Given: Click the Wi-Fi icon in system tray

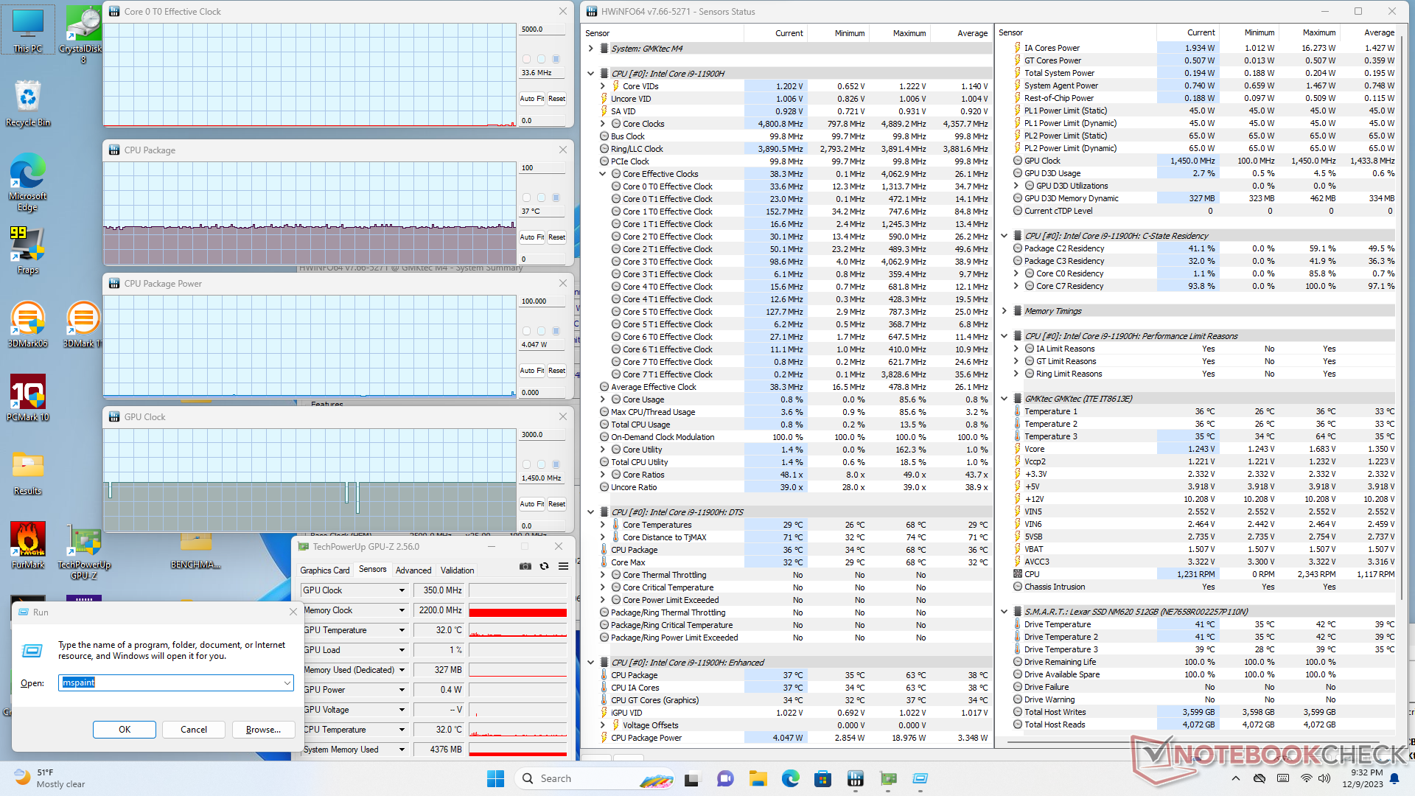Looking at the screenshot, I should click(x=1306, y=778).
